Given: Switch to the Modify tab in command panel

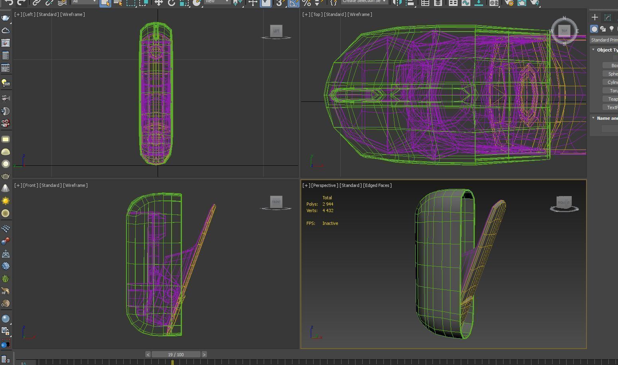Looking at the screenshot, I should click(608, 17).
